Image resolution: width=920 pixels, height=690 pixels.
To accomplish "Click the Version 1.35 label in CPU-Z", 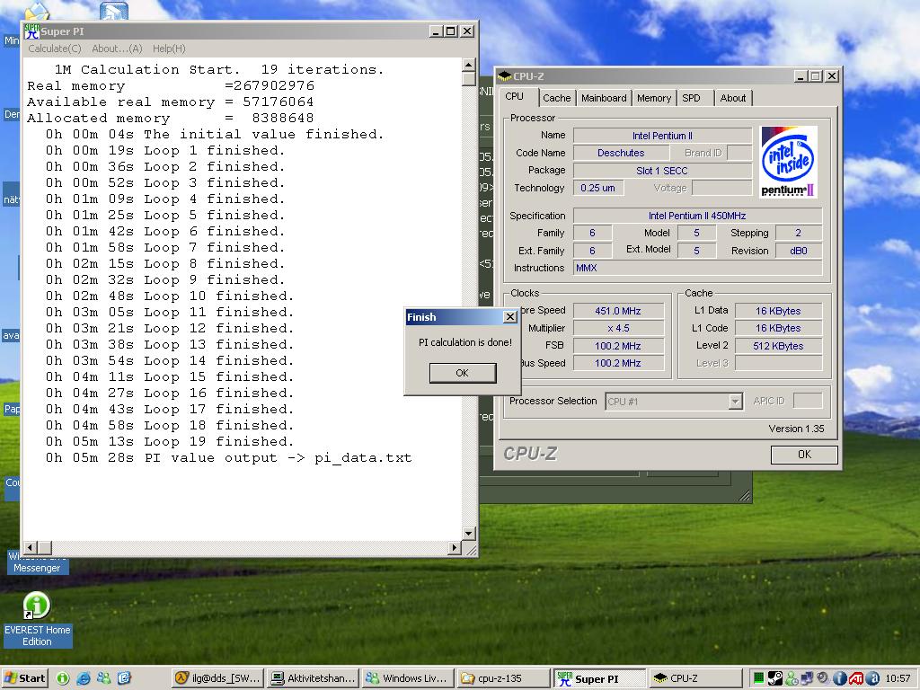I will (796, 429).
